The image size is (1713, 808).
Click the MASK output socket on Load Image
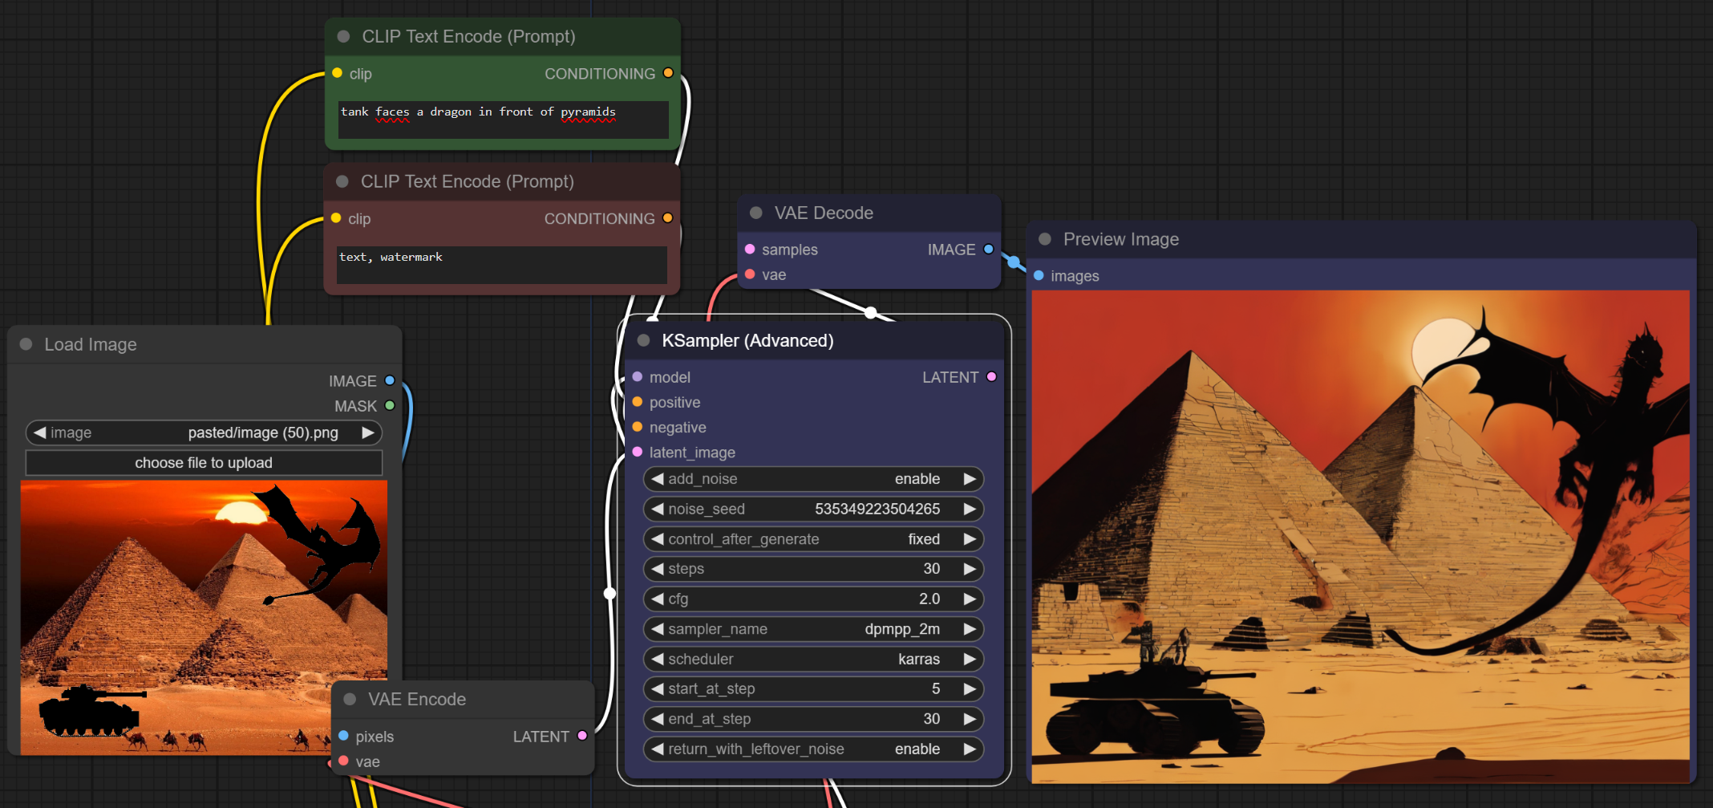390,406
